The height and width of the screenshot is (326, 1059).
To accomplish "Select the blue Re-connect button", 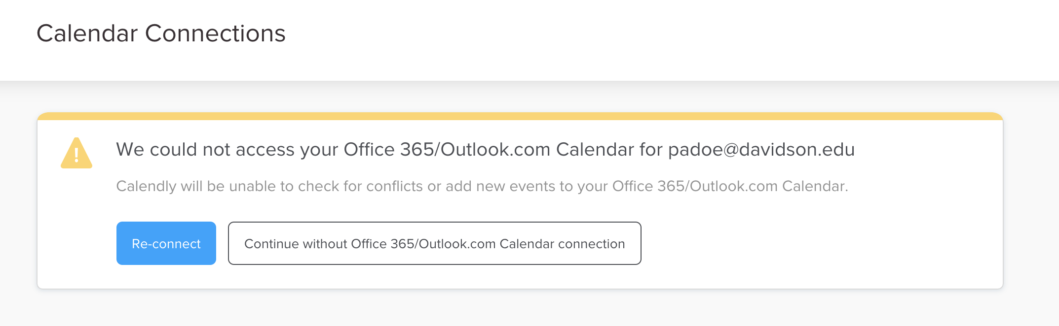I will tap(166, 243).
